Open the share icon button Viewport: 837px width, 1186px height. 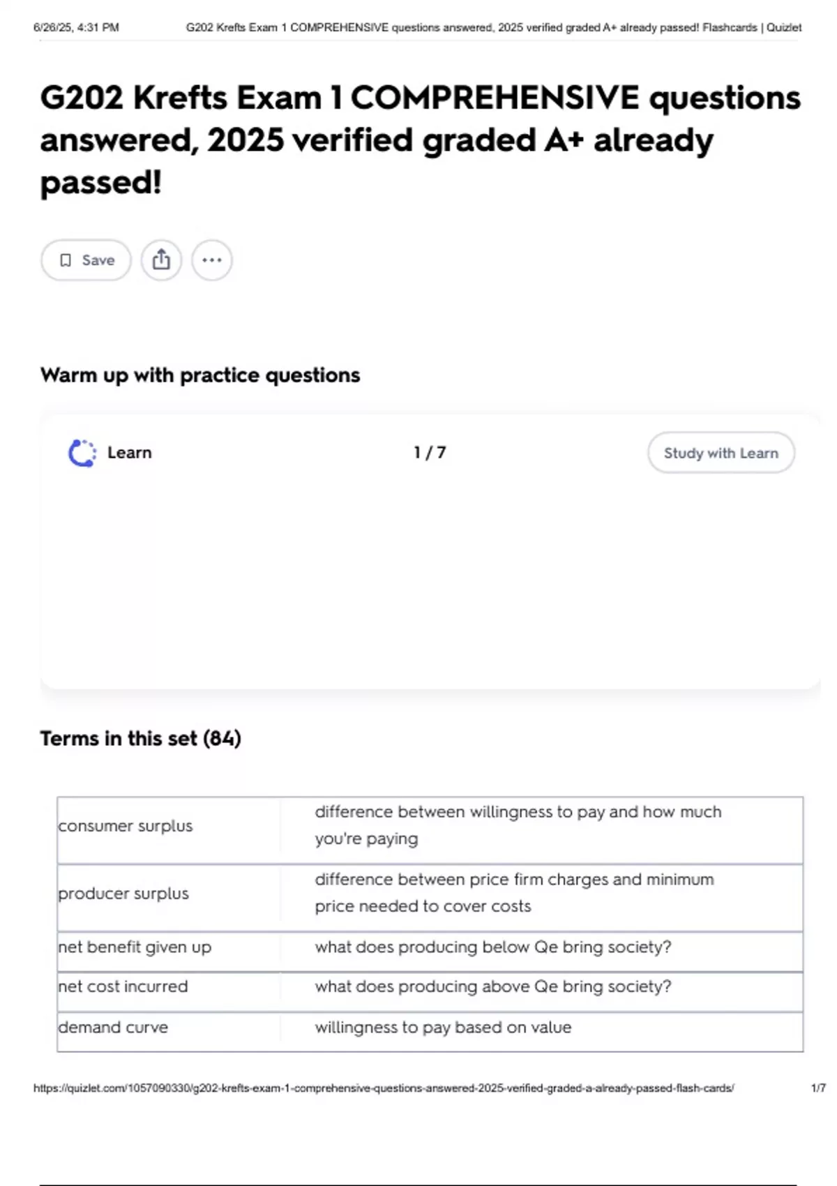coord(161,260)
